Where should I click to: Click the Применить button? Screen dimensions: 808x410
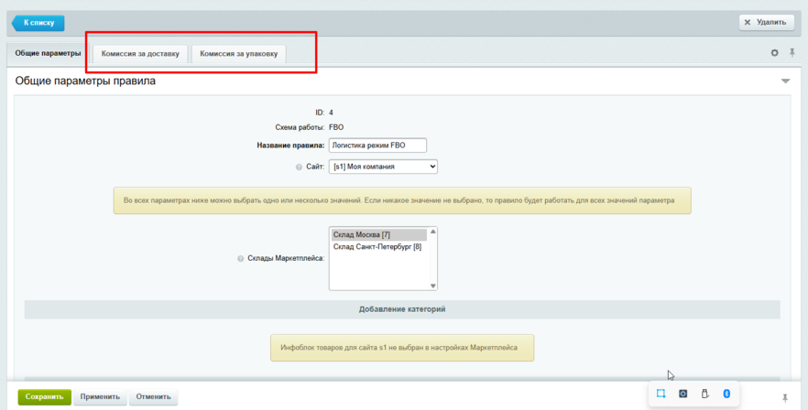[x=100, y=397]
